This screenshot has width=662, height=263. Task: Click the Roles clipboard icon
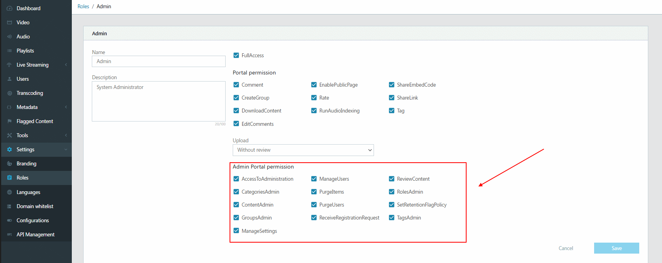pyautogui.click(x=9, y=178)
